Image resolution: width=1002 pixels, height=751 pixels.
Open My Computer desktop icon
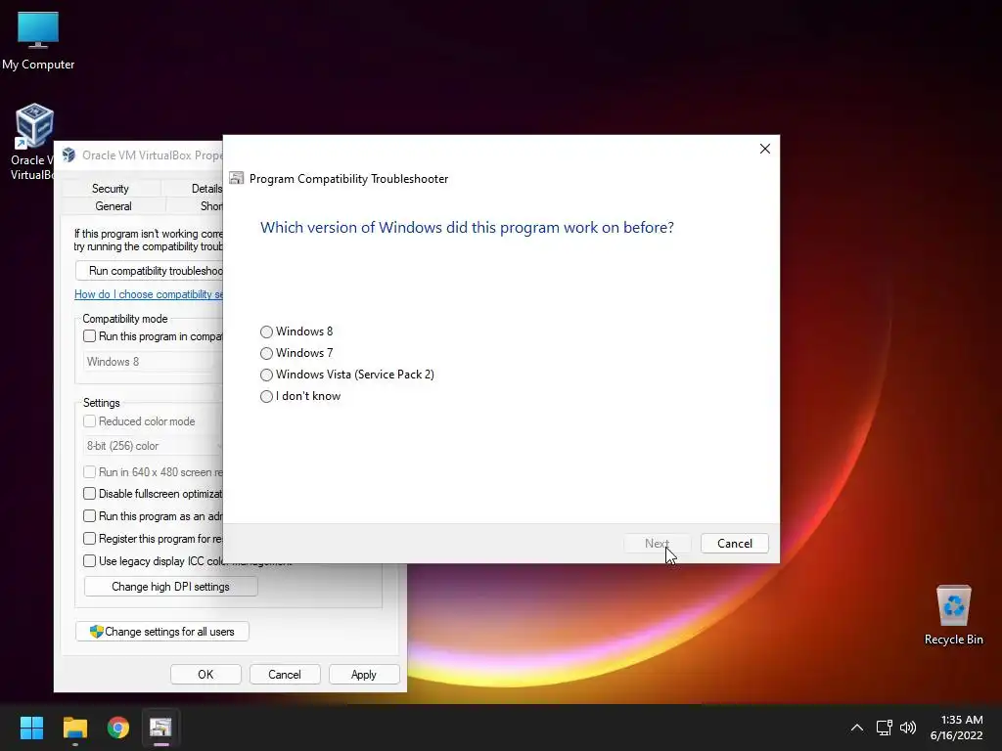tap(38, 39)
